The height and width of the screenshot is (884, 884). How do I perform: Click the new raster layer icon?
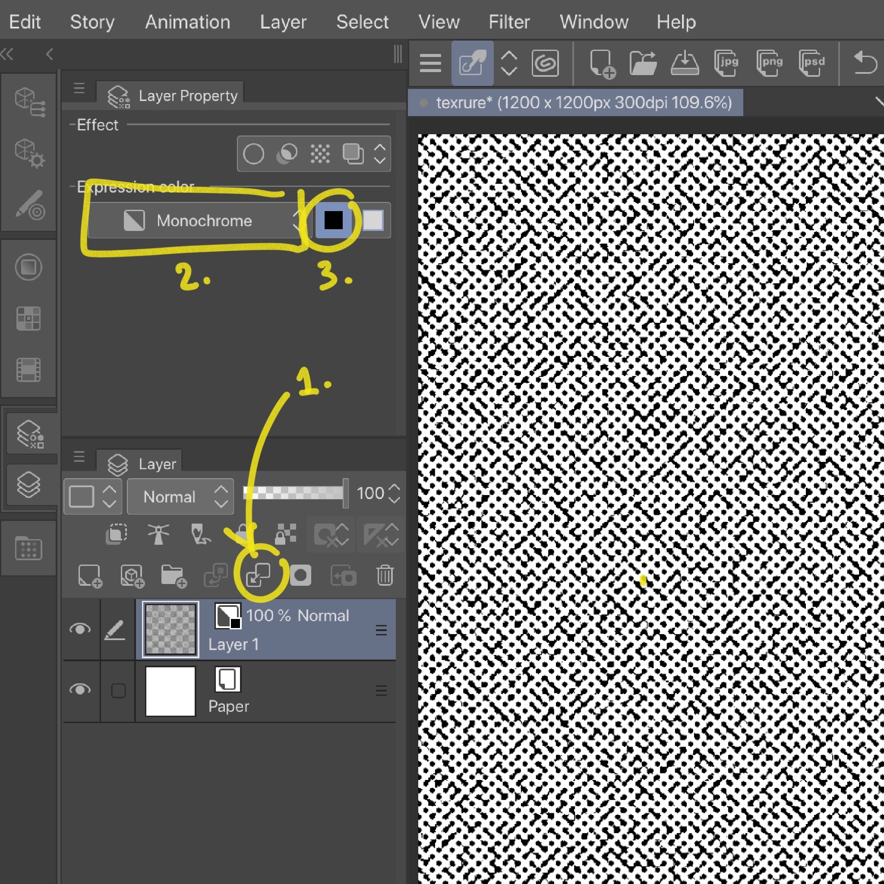pyautogui.click(x=90, y=576)
